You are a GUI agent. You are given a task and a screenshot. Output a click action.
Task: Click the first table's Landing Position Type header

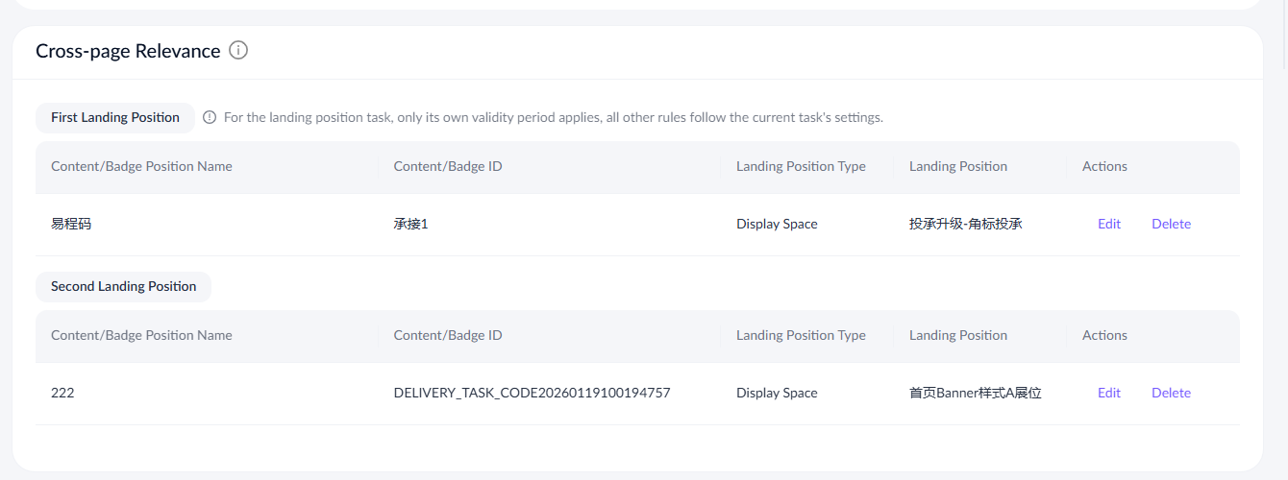[x=801, y=166]
